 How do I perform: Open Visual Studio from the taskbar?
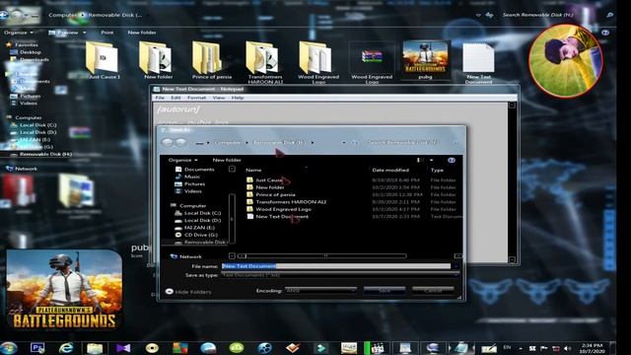123,348
